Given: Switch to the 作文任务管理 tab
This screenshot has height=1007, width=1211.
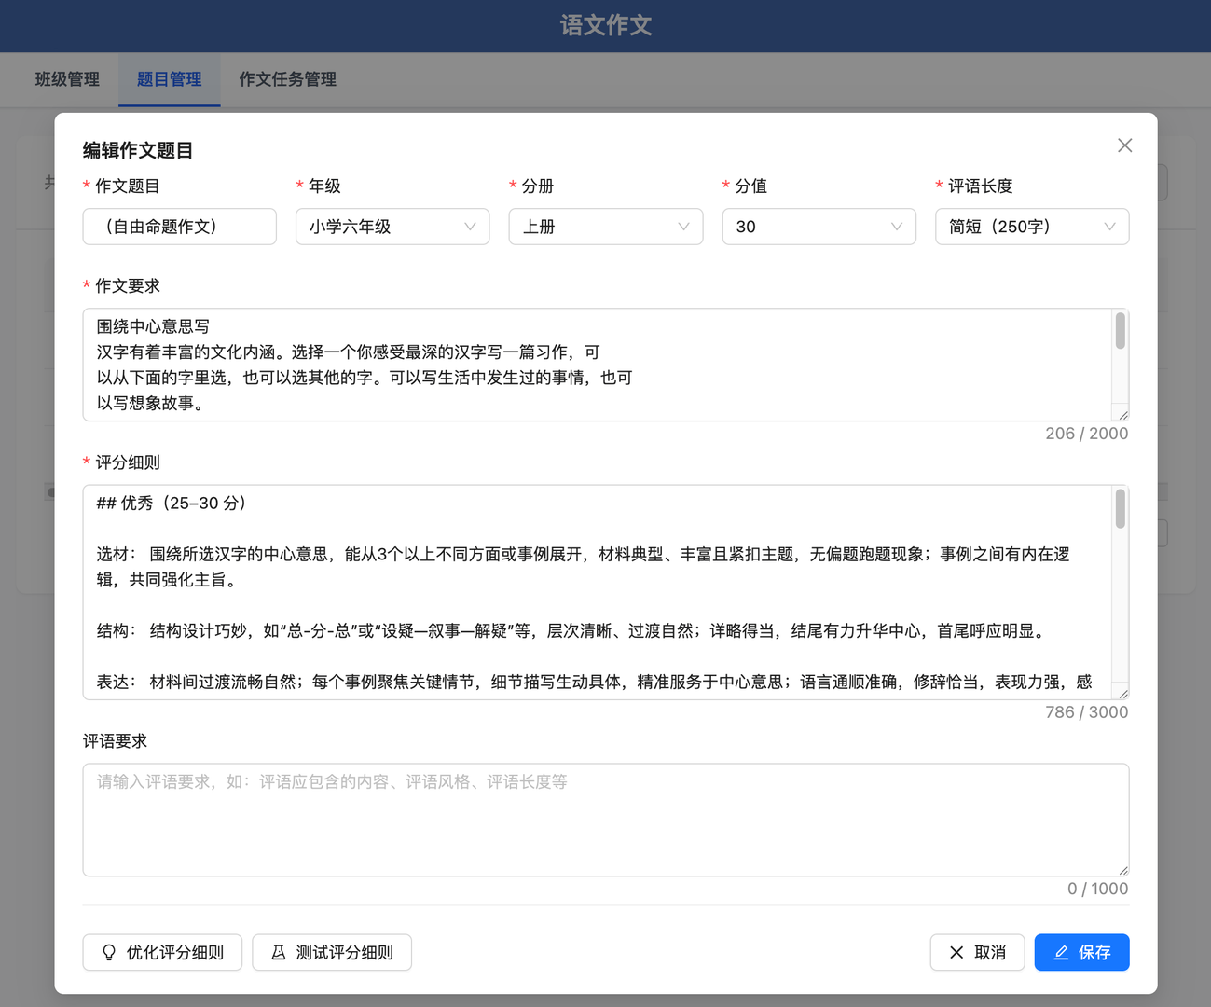Looking at the screenshot, I should point(287,79).
